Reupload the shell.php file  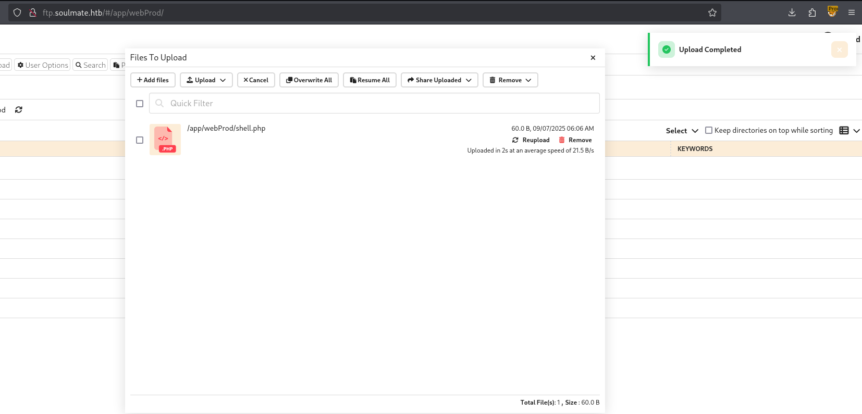point(531,140)
